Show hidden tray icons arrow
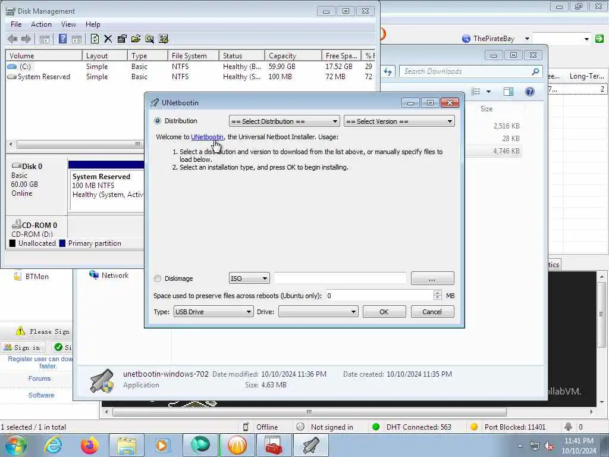This screenshot has height=457, width=609. [x=520, y=446]
